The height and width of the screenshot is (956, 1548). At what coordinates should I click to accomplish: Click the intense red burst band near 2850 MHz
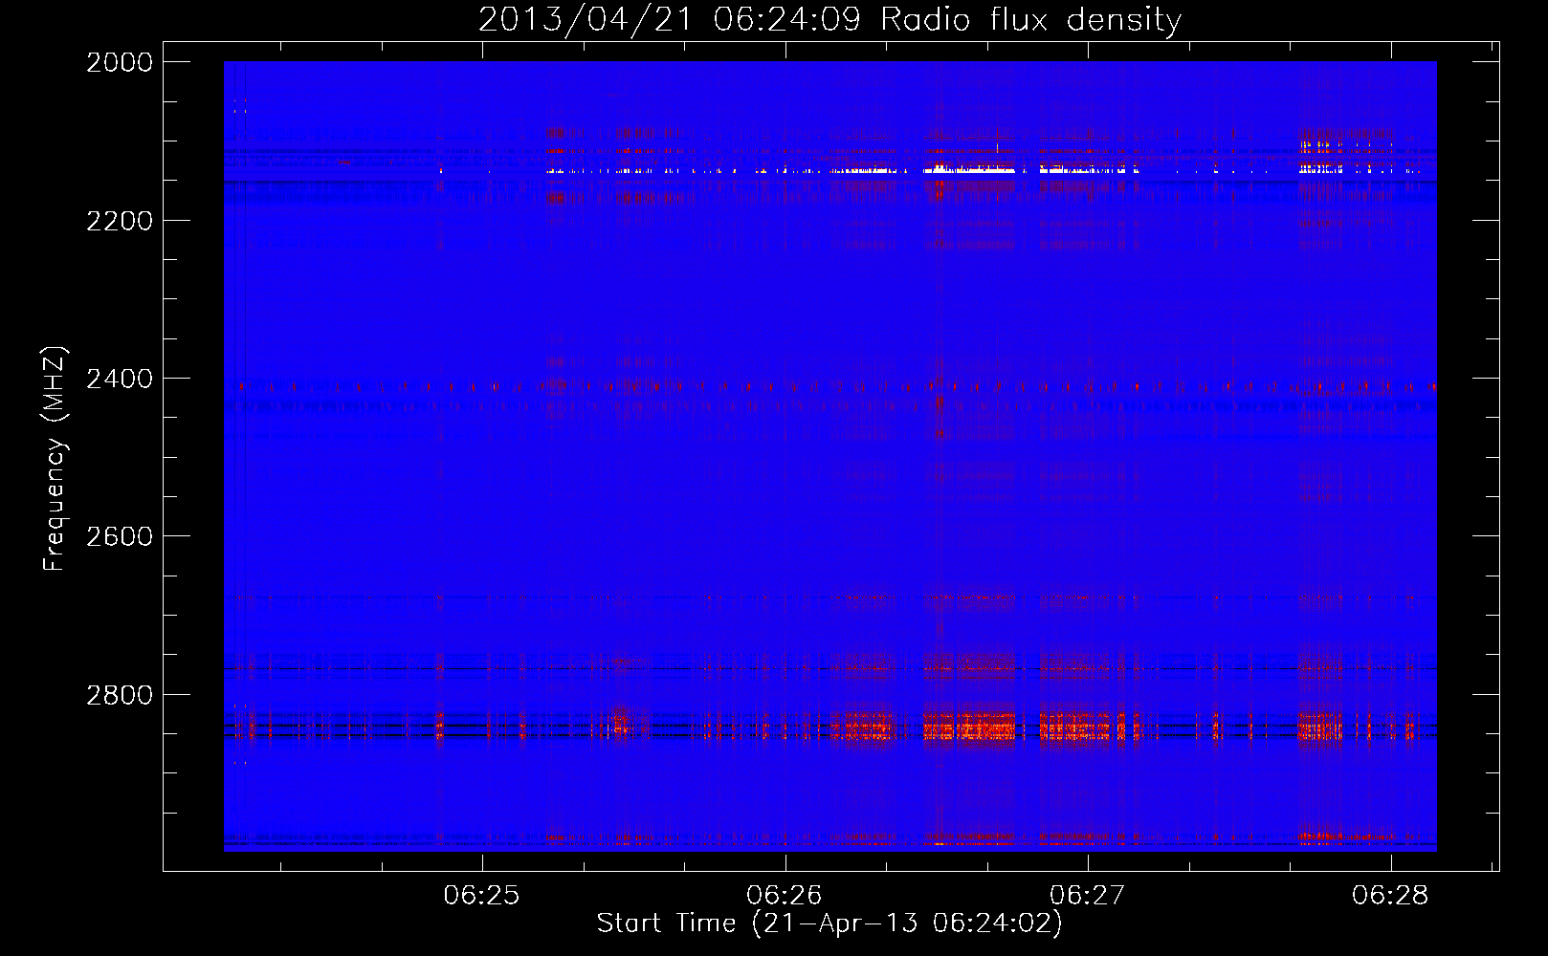[970, 728]
